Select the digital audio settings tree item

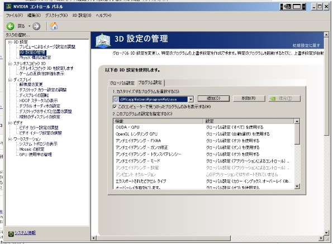[40, 106]
